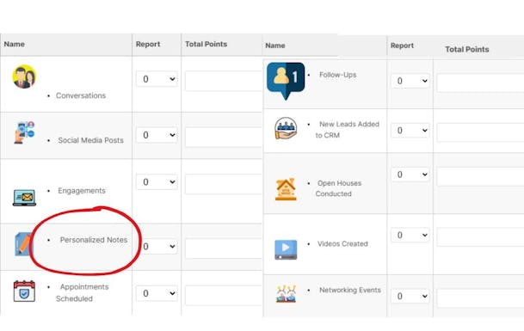Viewport: 524px width, 331px height.
Task: Click the Social Media Posts Total Points field
Action: point(223,137)
